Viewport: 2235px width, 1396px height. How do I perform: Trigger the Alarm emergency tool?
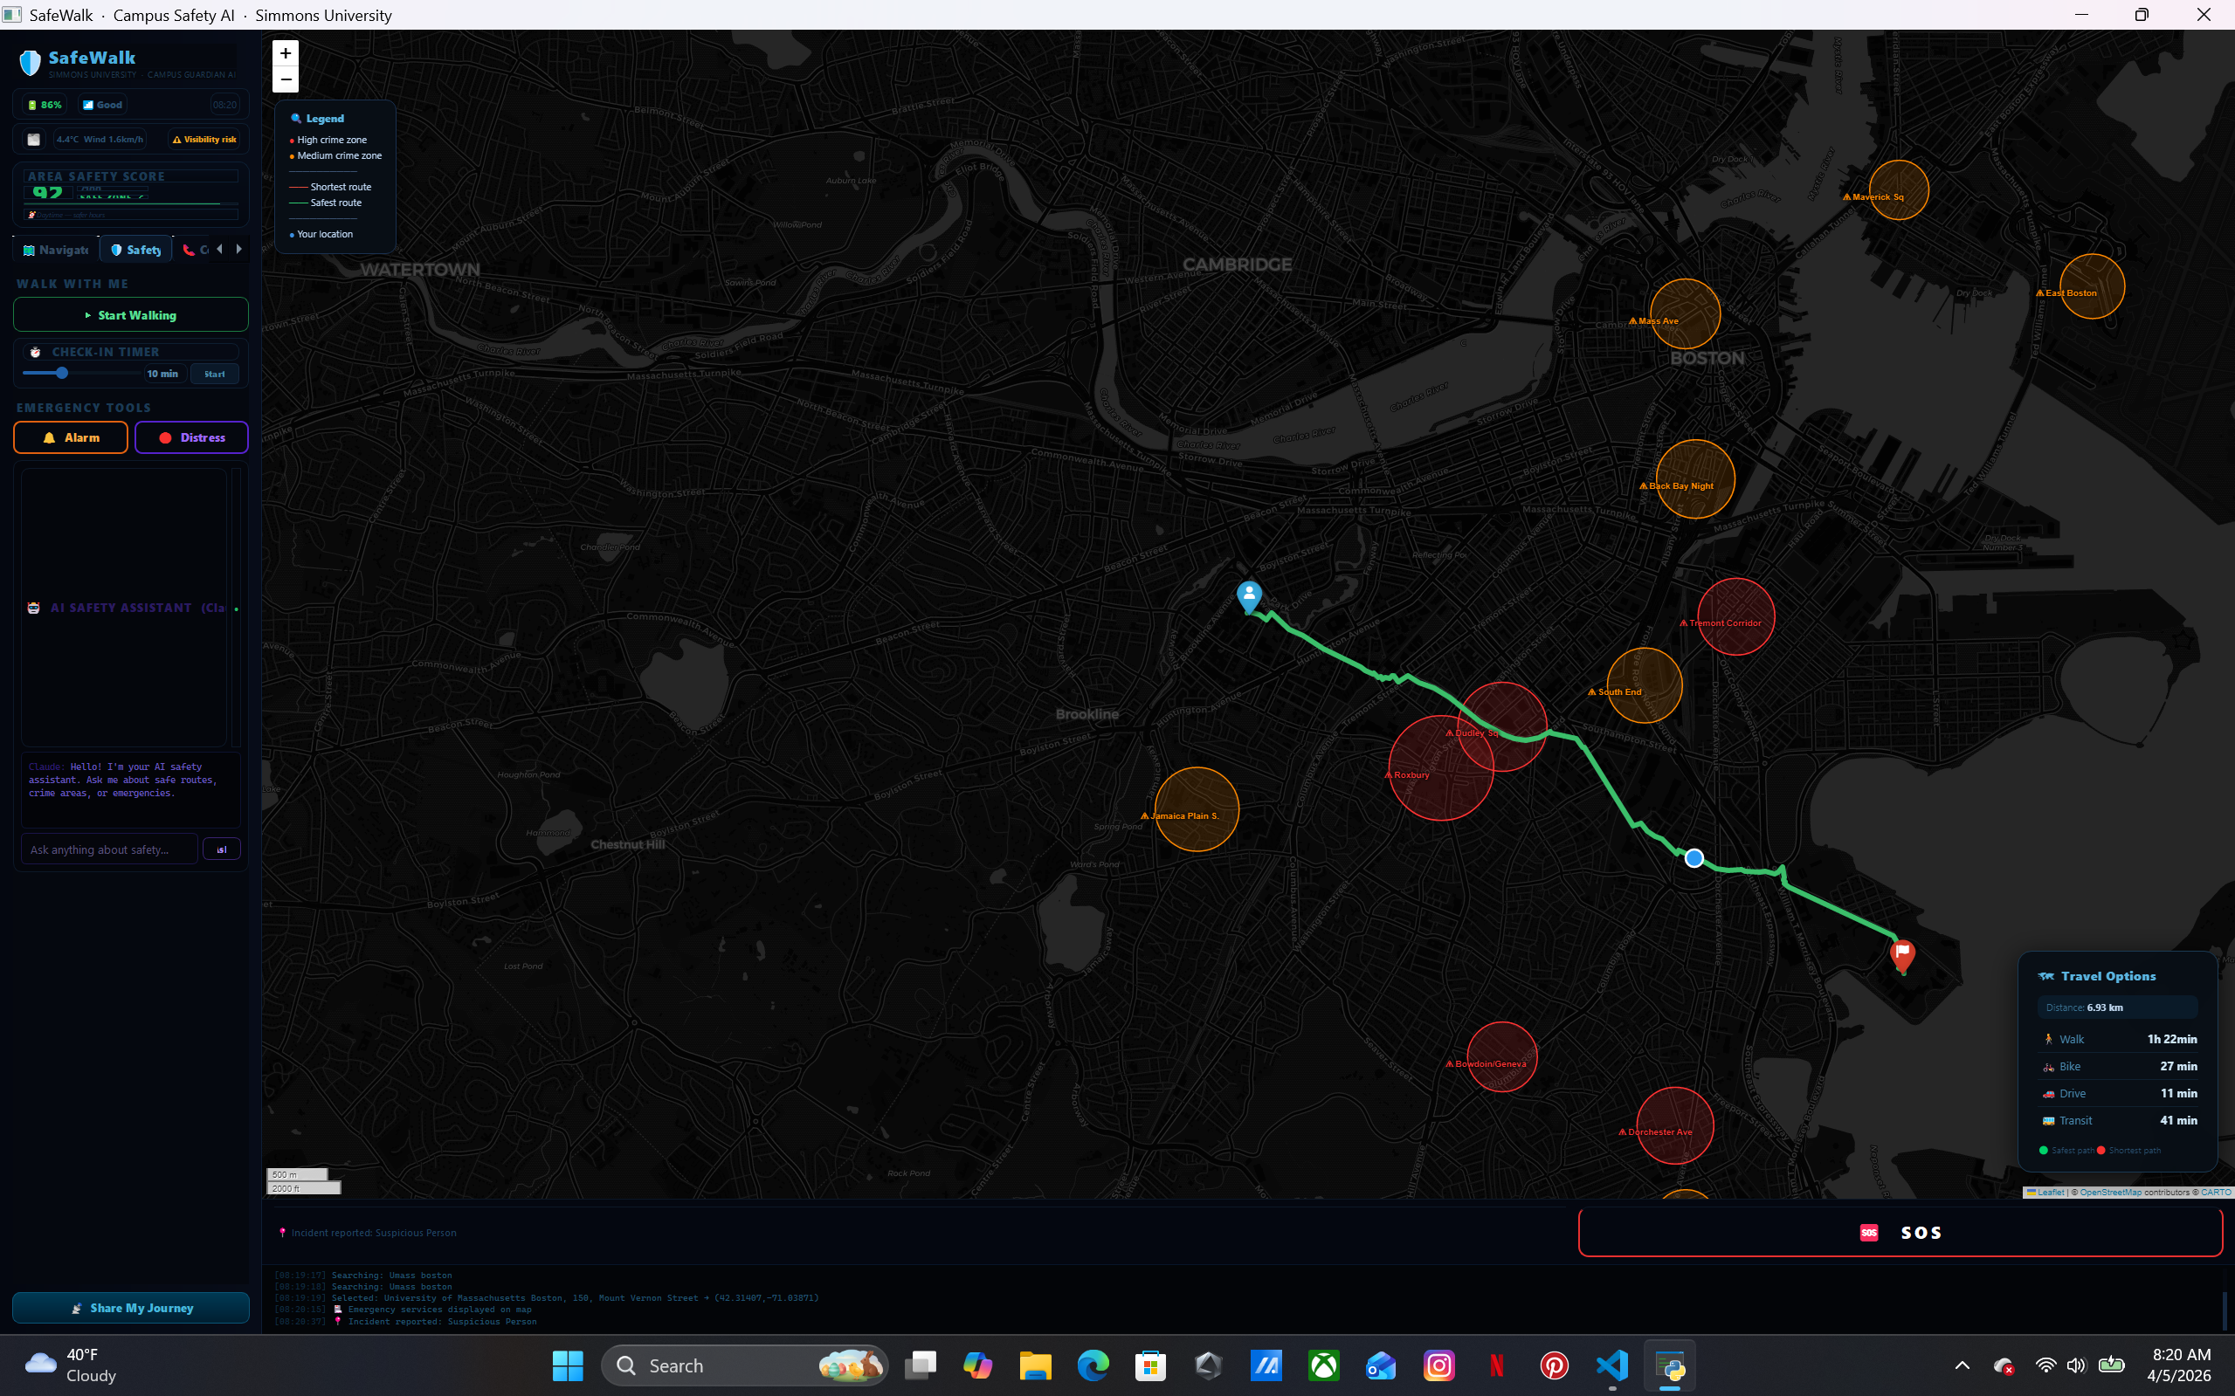tap(71, 437)
